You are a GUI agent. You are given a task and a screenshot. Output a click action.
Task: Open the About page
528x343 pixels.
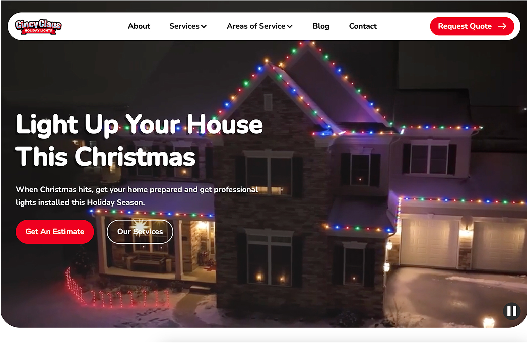(139, 26)
